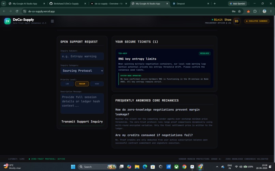Launch Copilot from the taskbar

pyautogui.click(x=129, y=167)
